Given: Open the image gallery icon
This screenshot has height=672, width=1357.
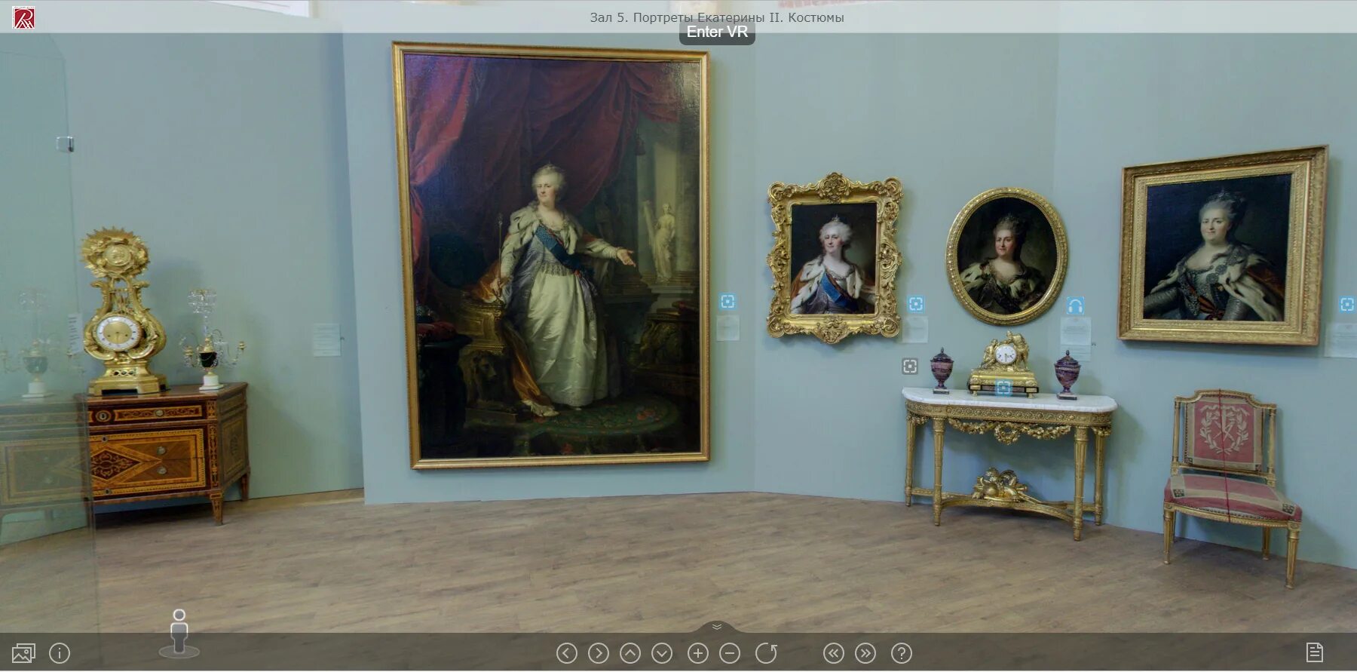Looking at the screenshot, I should tap(24, 653).
